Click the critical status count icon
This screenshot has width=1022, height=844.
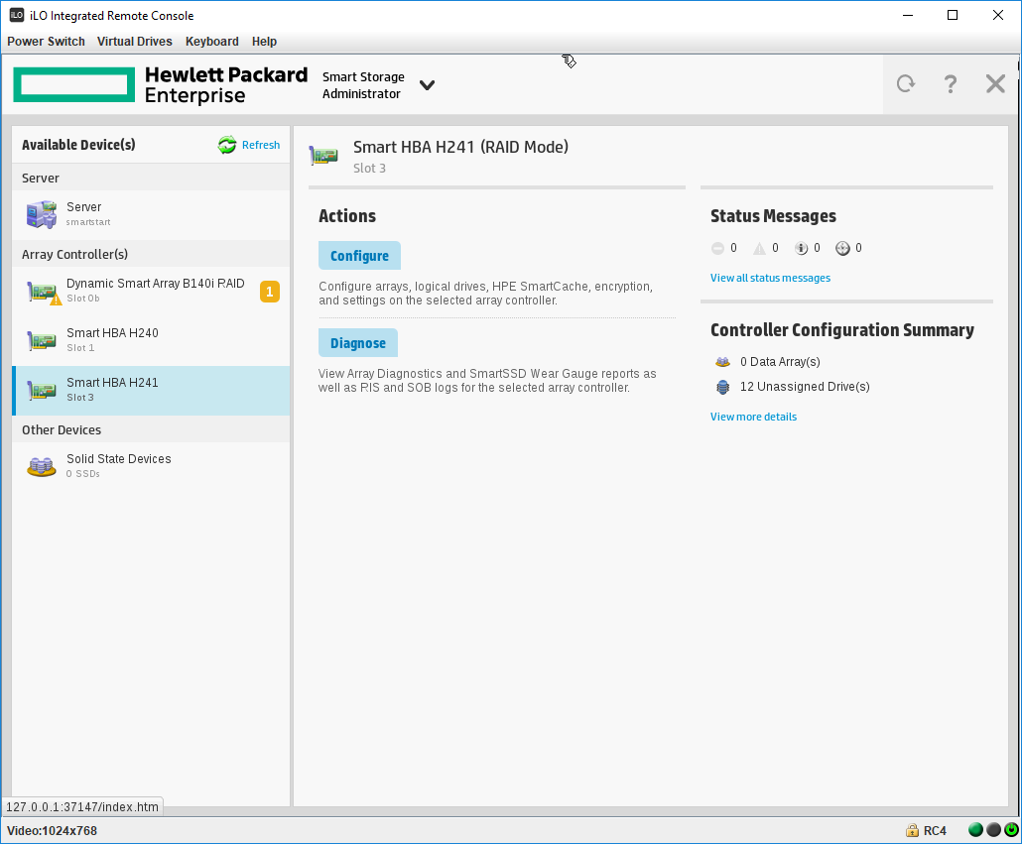click(717, 248)
